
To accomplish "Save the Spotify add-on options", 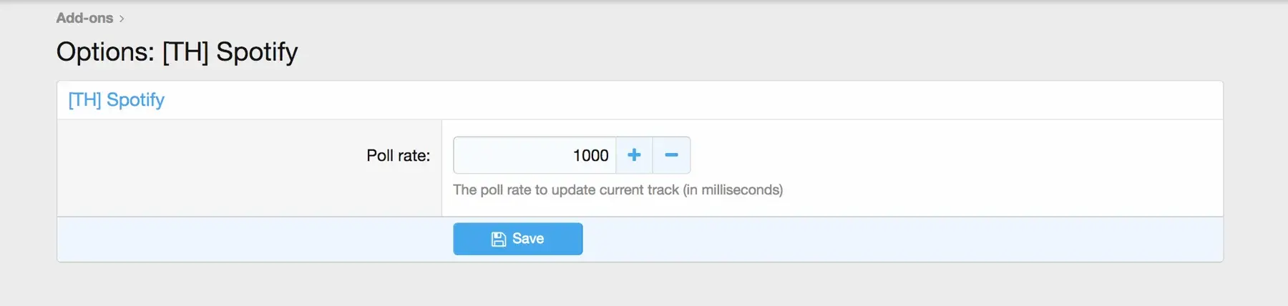I will click(x=517, y=239).
